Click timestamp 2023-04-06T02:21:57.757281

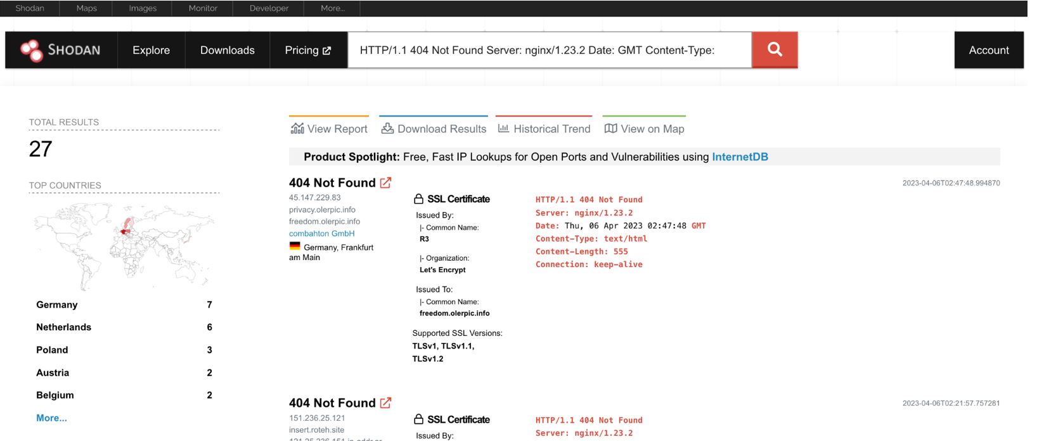coord(951,403)
